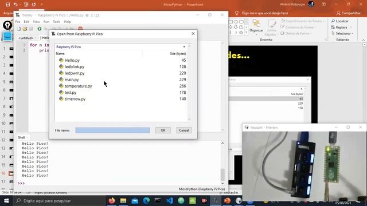Click the Windows Start button

click(6, 201)
